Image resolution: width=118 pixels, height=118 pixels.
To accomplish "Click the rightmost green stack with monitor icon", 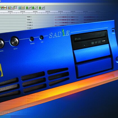I will (42, 8).
